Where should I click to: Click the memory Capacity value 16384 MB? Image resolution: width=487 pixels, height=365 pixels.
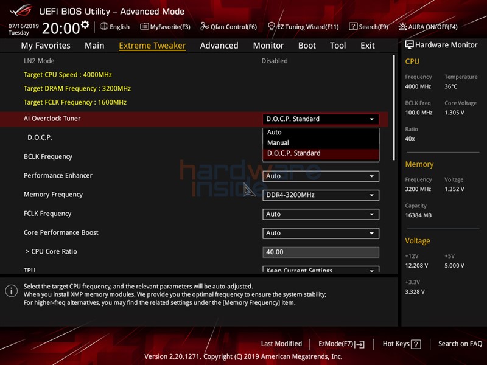[418, 215]
